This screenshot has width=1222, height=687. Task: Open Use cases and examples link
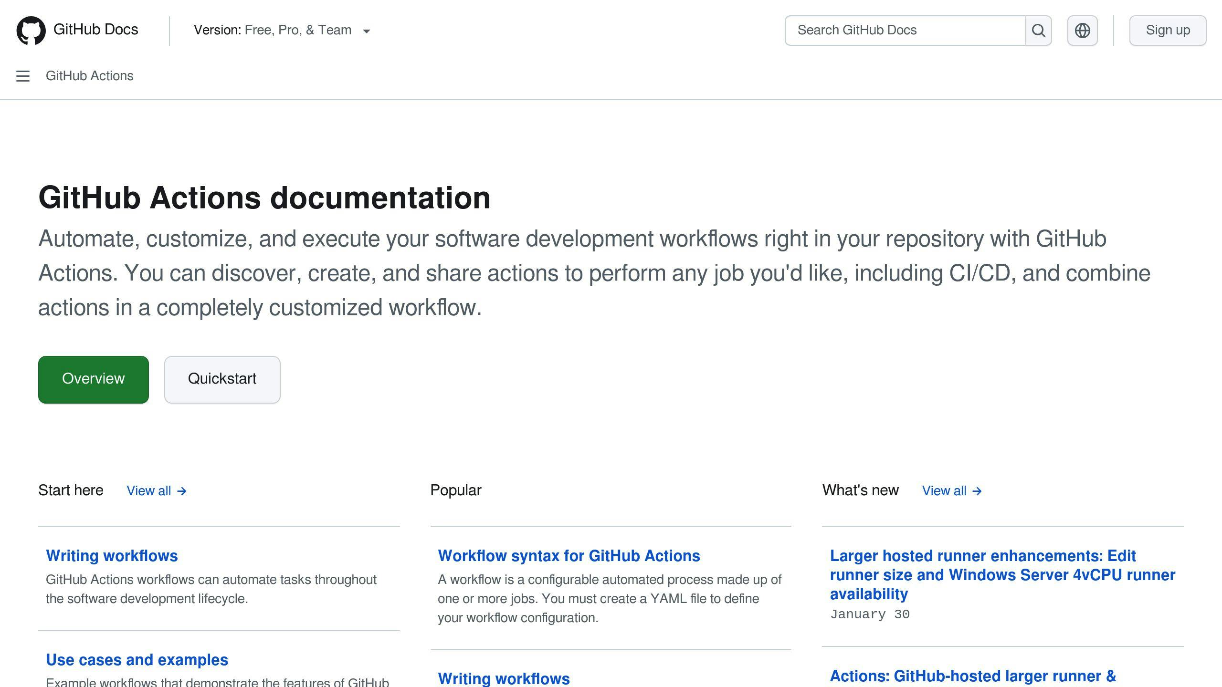(137, 660)
